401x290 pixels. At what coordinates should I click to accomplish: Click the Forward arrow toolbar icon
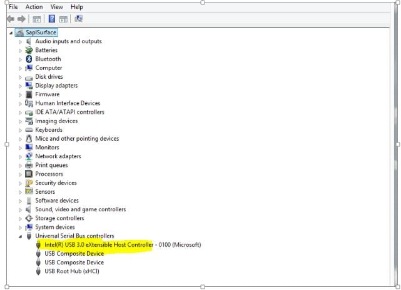pos(21,19)
